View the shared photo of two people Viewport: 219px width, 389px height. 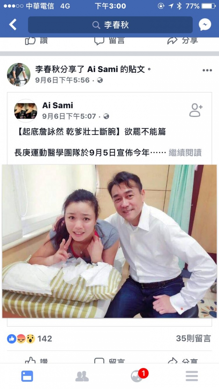[109, 241]
